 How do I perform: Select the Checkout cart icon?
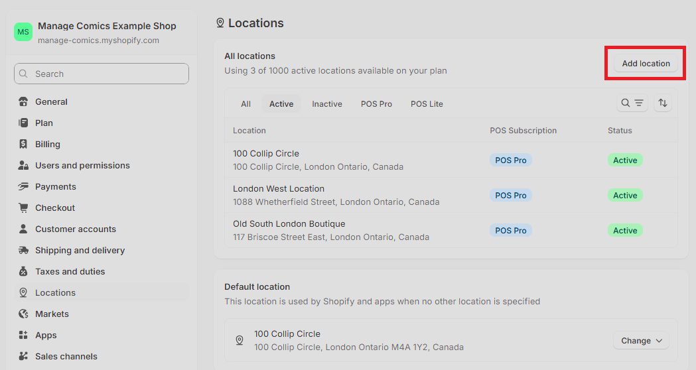click(x=23, y=208)
